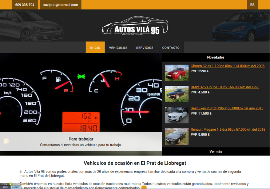Open the Contacto menu item
Screen dimensions: 270x189
tap(171, 47)
